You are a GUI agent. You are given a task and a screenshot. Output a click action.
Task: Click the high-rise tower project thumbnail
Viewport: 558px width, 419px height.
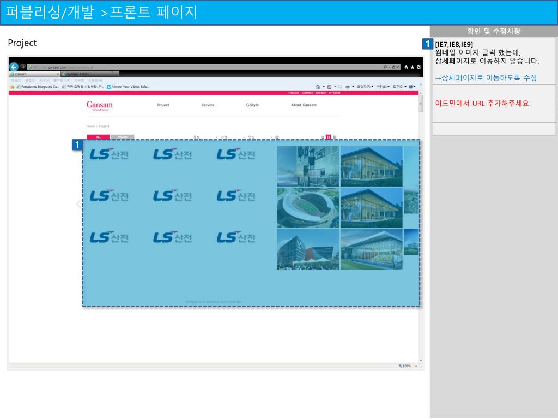tap(308, 166)
